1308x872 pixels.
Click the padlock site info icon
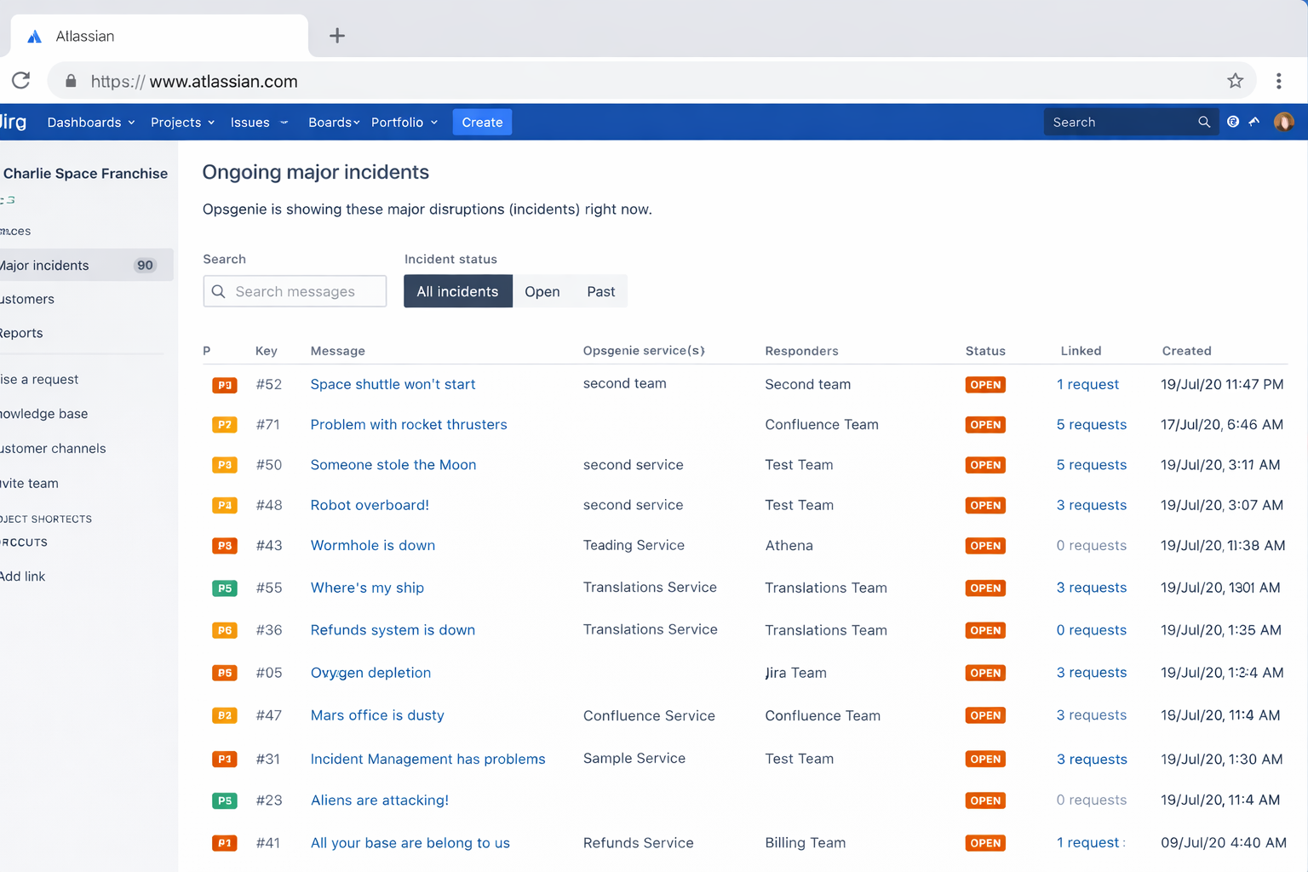(x=71, y=81)
